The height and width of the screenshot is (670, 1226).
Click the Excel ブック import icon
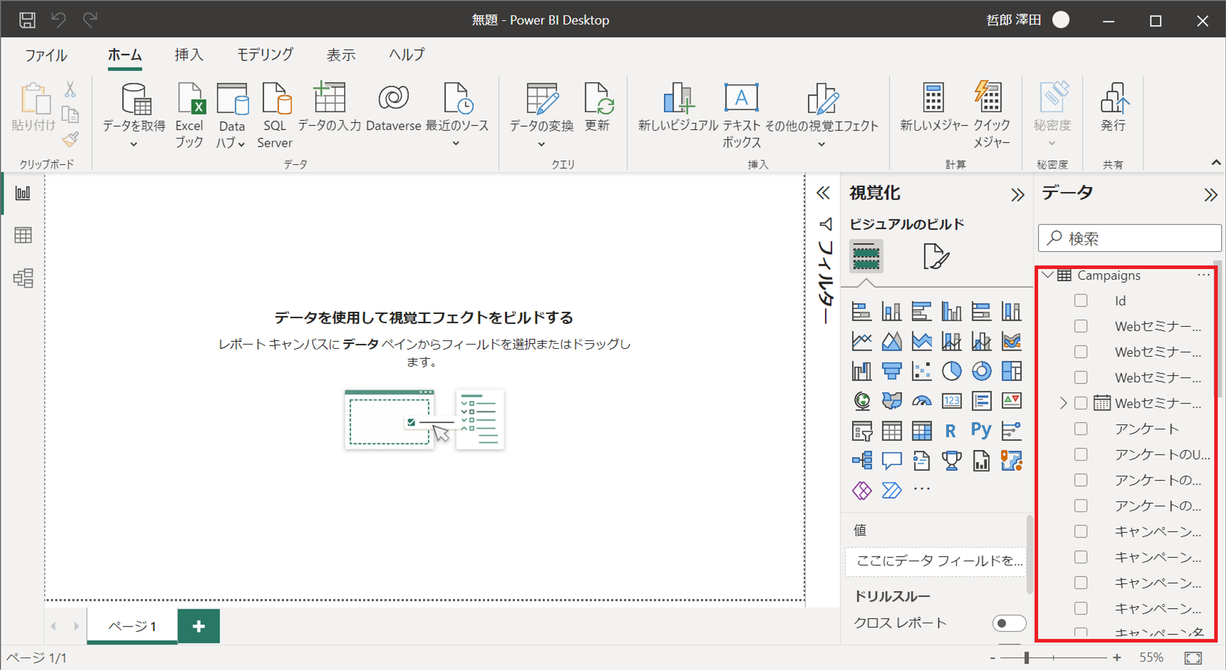[x=191, y=99]
